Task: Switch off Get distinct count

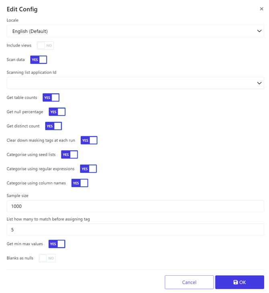Action: 53,126
